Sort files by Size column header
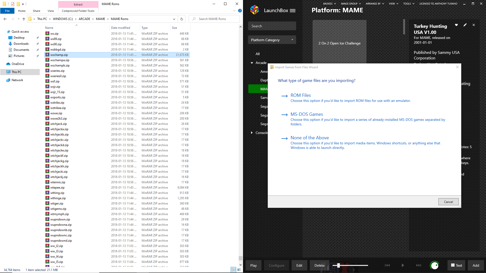 [180, 28]
